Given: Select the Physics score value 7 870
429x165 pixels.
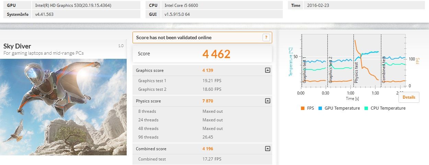Looking at the screenshot, I should click(x=208, y=101).
